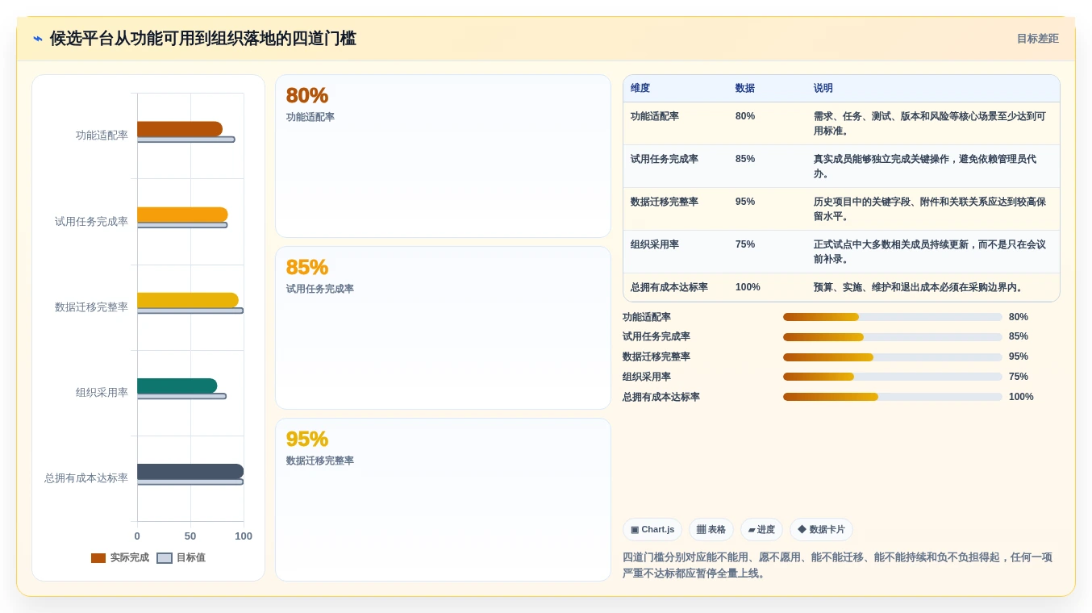Screen dimensions: 1092x613
Task: Click the 95% 数据迁移完整率 data card
Action: [x=443, y=499]
